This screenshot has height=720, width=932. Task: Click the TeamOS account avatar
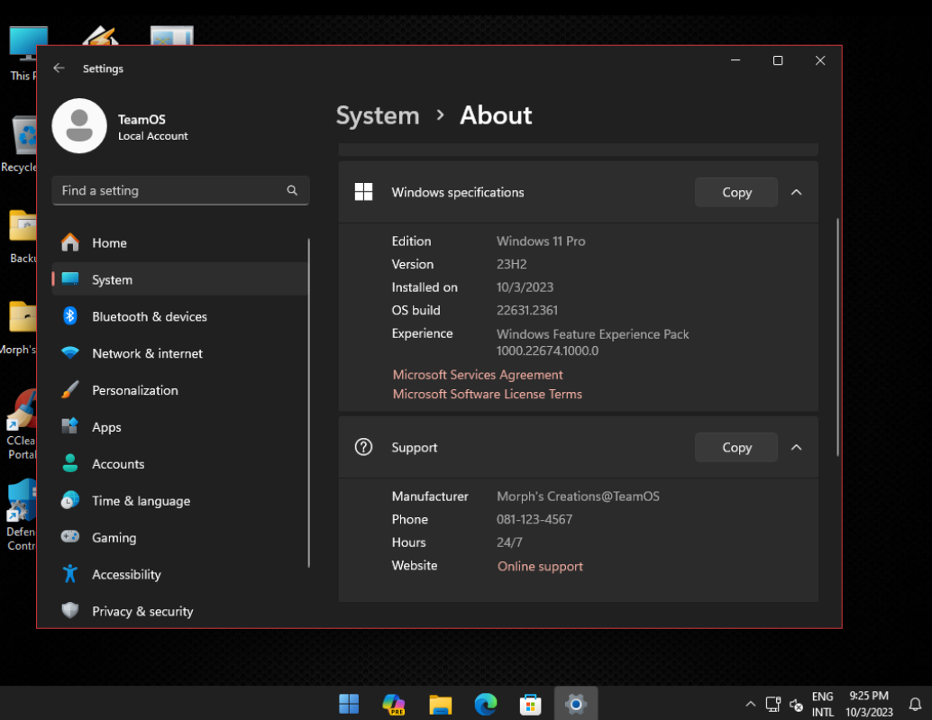coord(79,126)
